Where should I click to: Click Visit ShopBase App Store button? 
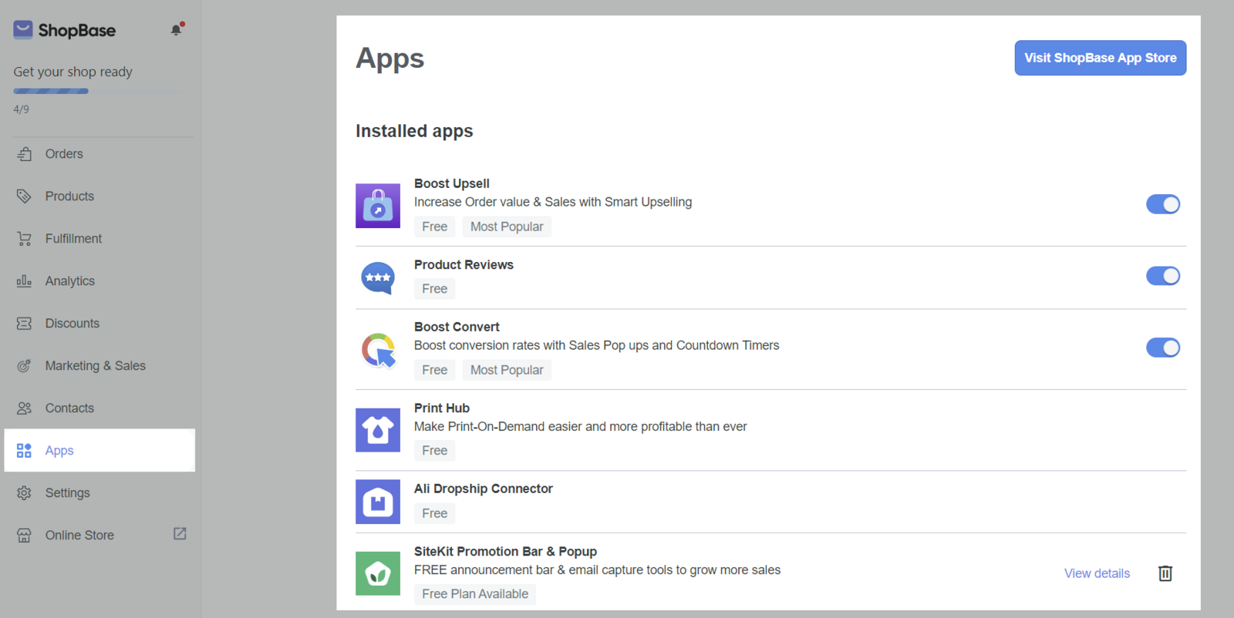(x=1100, y=58)
